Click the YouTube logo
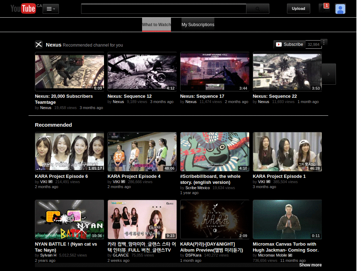Screen dimensions: 361x271 pos(23,8)
